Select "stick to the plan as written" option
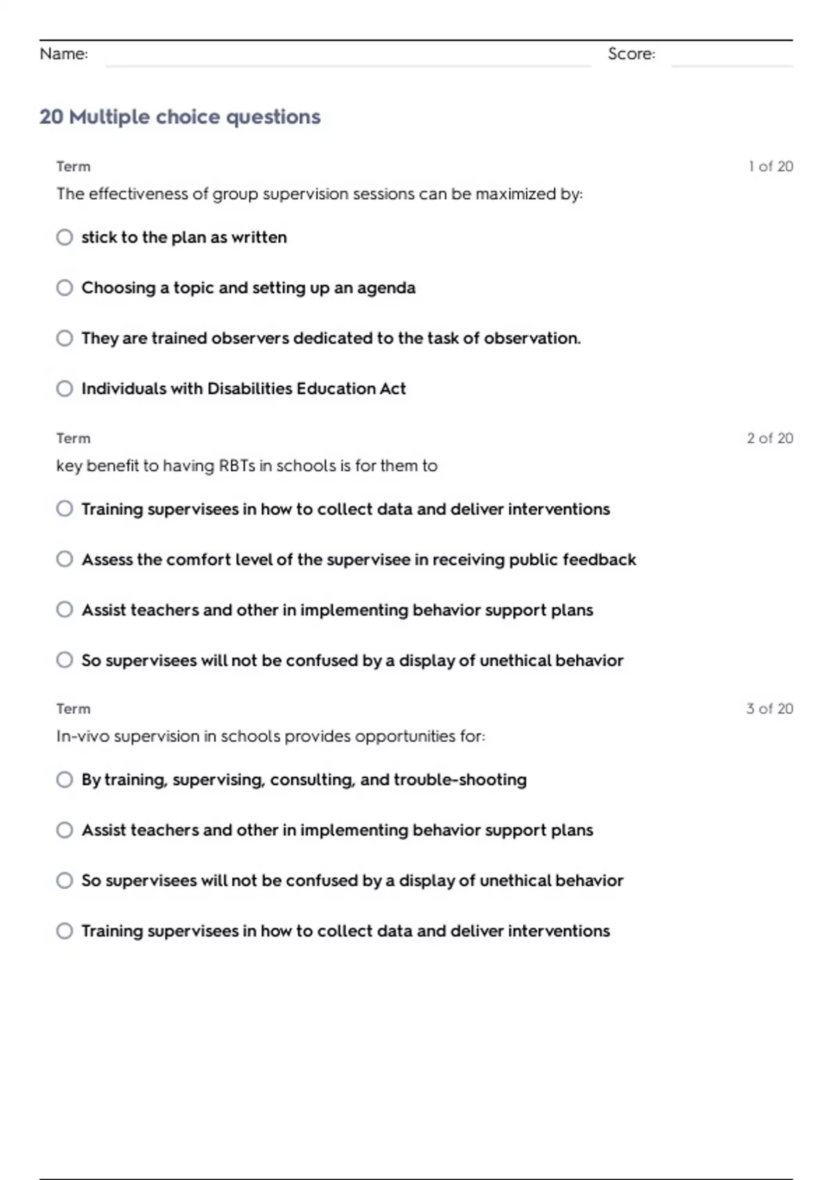Screen dimensions: 833x1180 65,237
